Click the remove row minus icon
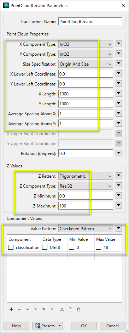 [x=19, y=309]
